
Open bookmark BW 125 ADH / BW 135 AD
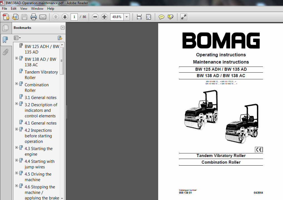(42, 49)
